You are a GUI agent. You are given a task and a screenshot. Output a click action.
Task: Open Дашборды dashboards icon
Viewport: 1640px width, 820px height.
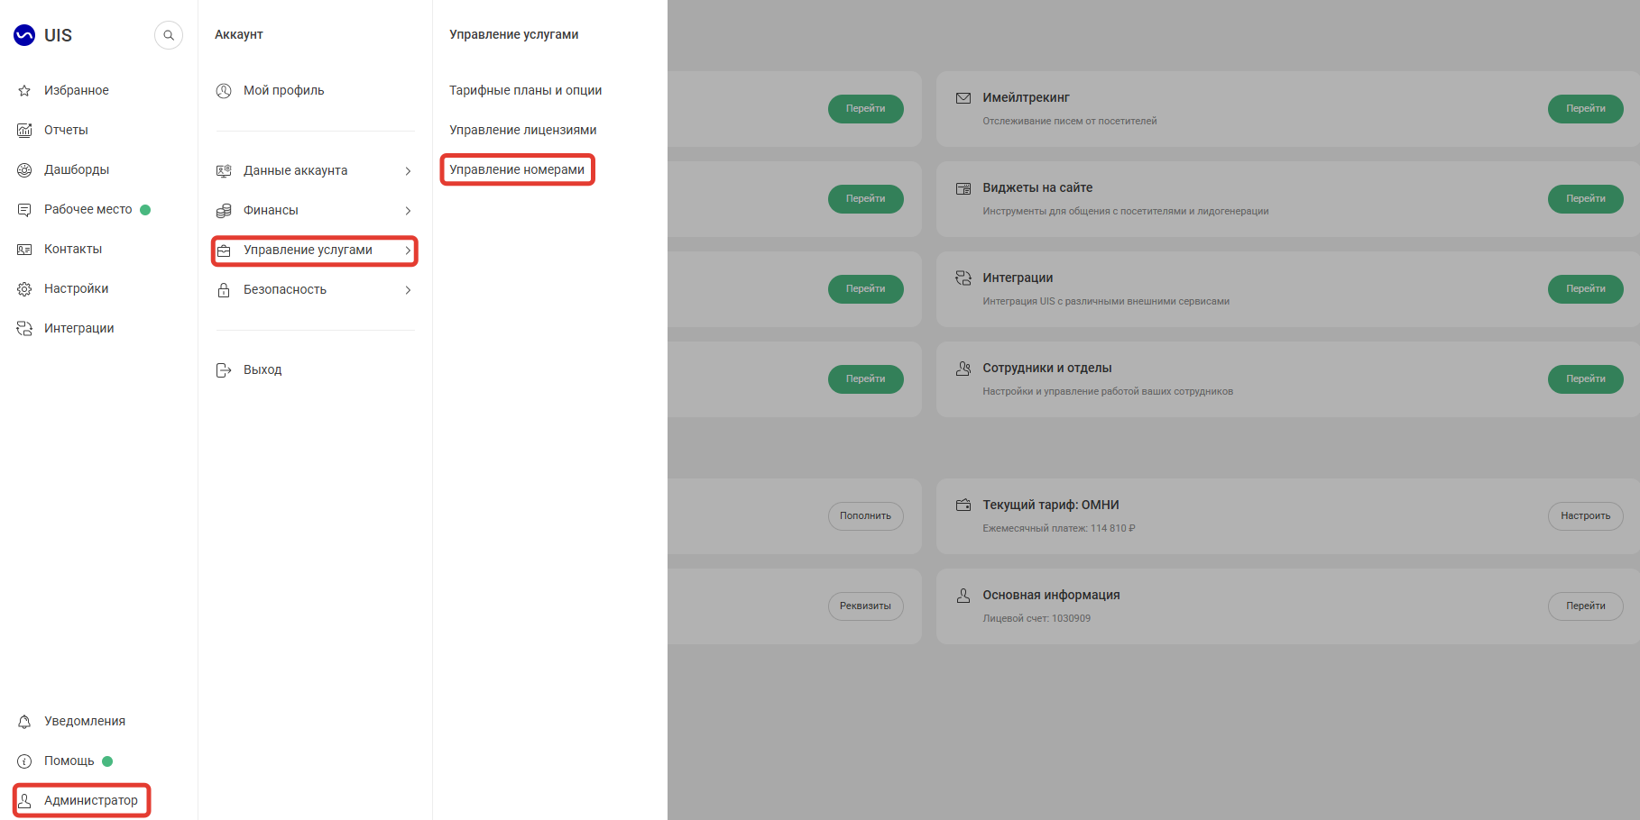(x=24, y=169)
